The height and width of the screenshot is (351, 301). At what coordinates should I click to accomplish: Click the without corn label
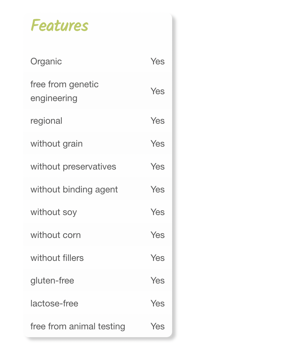(x=55, y=235)
